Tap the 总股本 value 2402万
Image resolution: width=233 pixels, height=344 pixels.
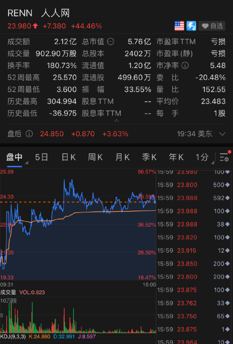point(138,54)
